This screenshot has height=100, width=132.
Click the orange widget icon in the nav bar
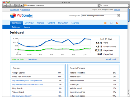tap(105, 23)
